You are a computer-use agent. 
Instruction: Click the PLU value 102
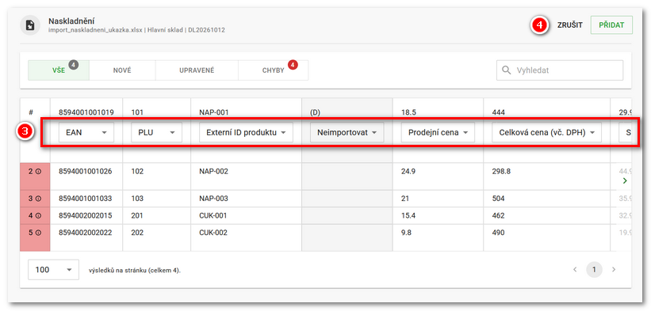coord(137,171)
